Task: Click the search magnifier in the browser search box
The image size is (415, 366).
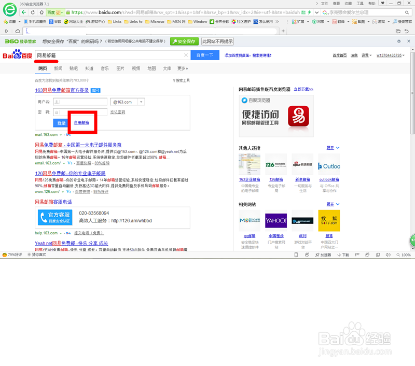Action: (x=407, y=12)
